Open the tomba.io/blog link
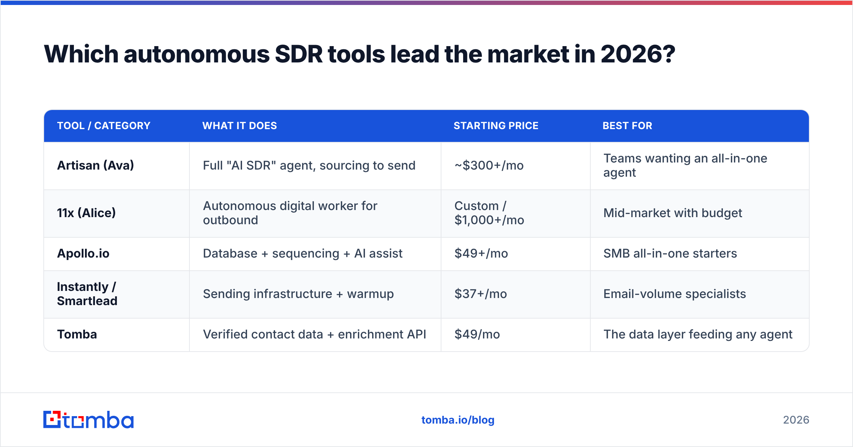853x447 pixels. (458, 420)
